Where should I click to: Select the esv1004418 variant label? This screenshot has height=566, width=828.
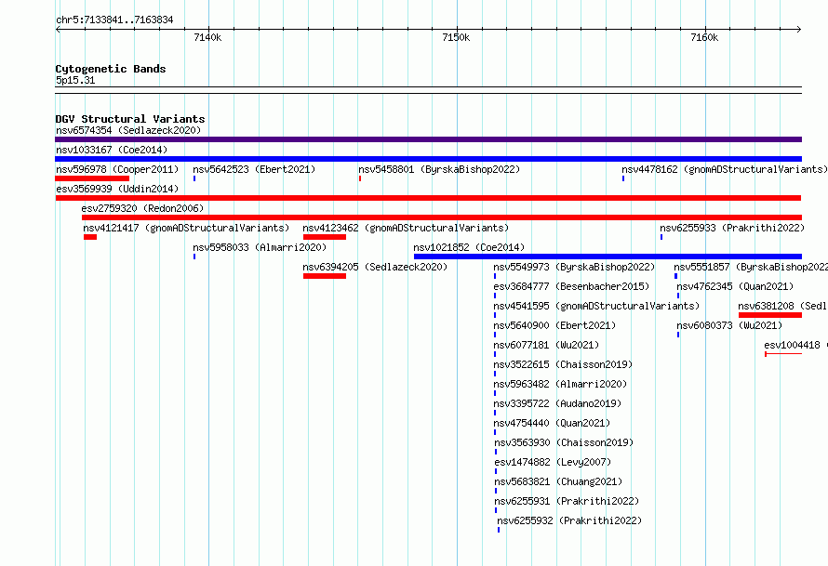coord(795,345)
